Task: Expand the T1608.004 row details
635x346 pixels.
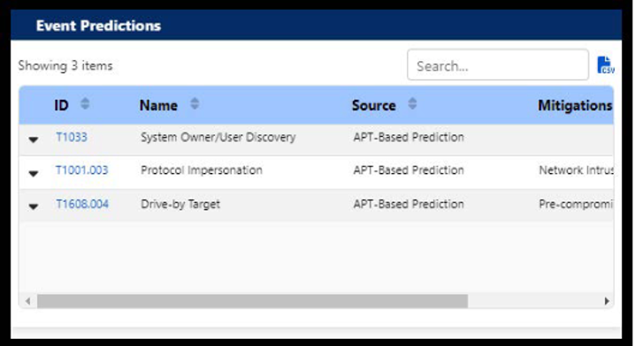Action: point(34,207)
